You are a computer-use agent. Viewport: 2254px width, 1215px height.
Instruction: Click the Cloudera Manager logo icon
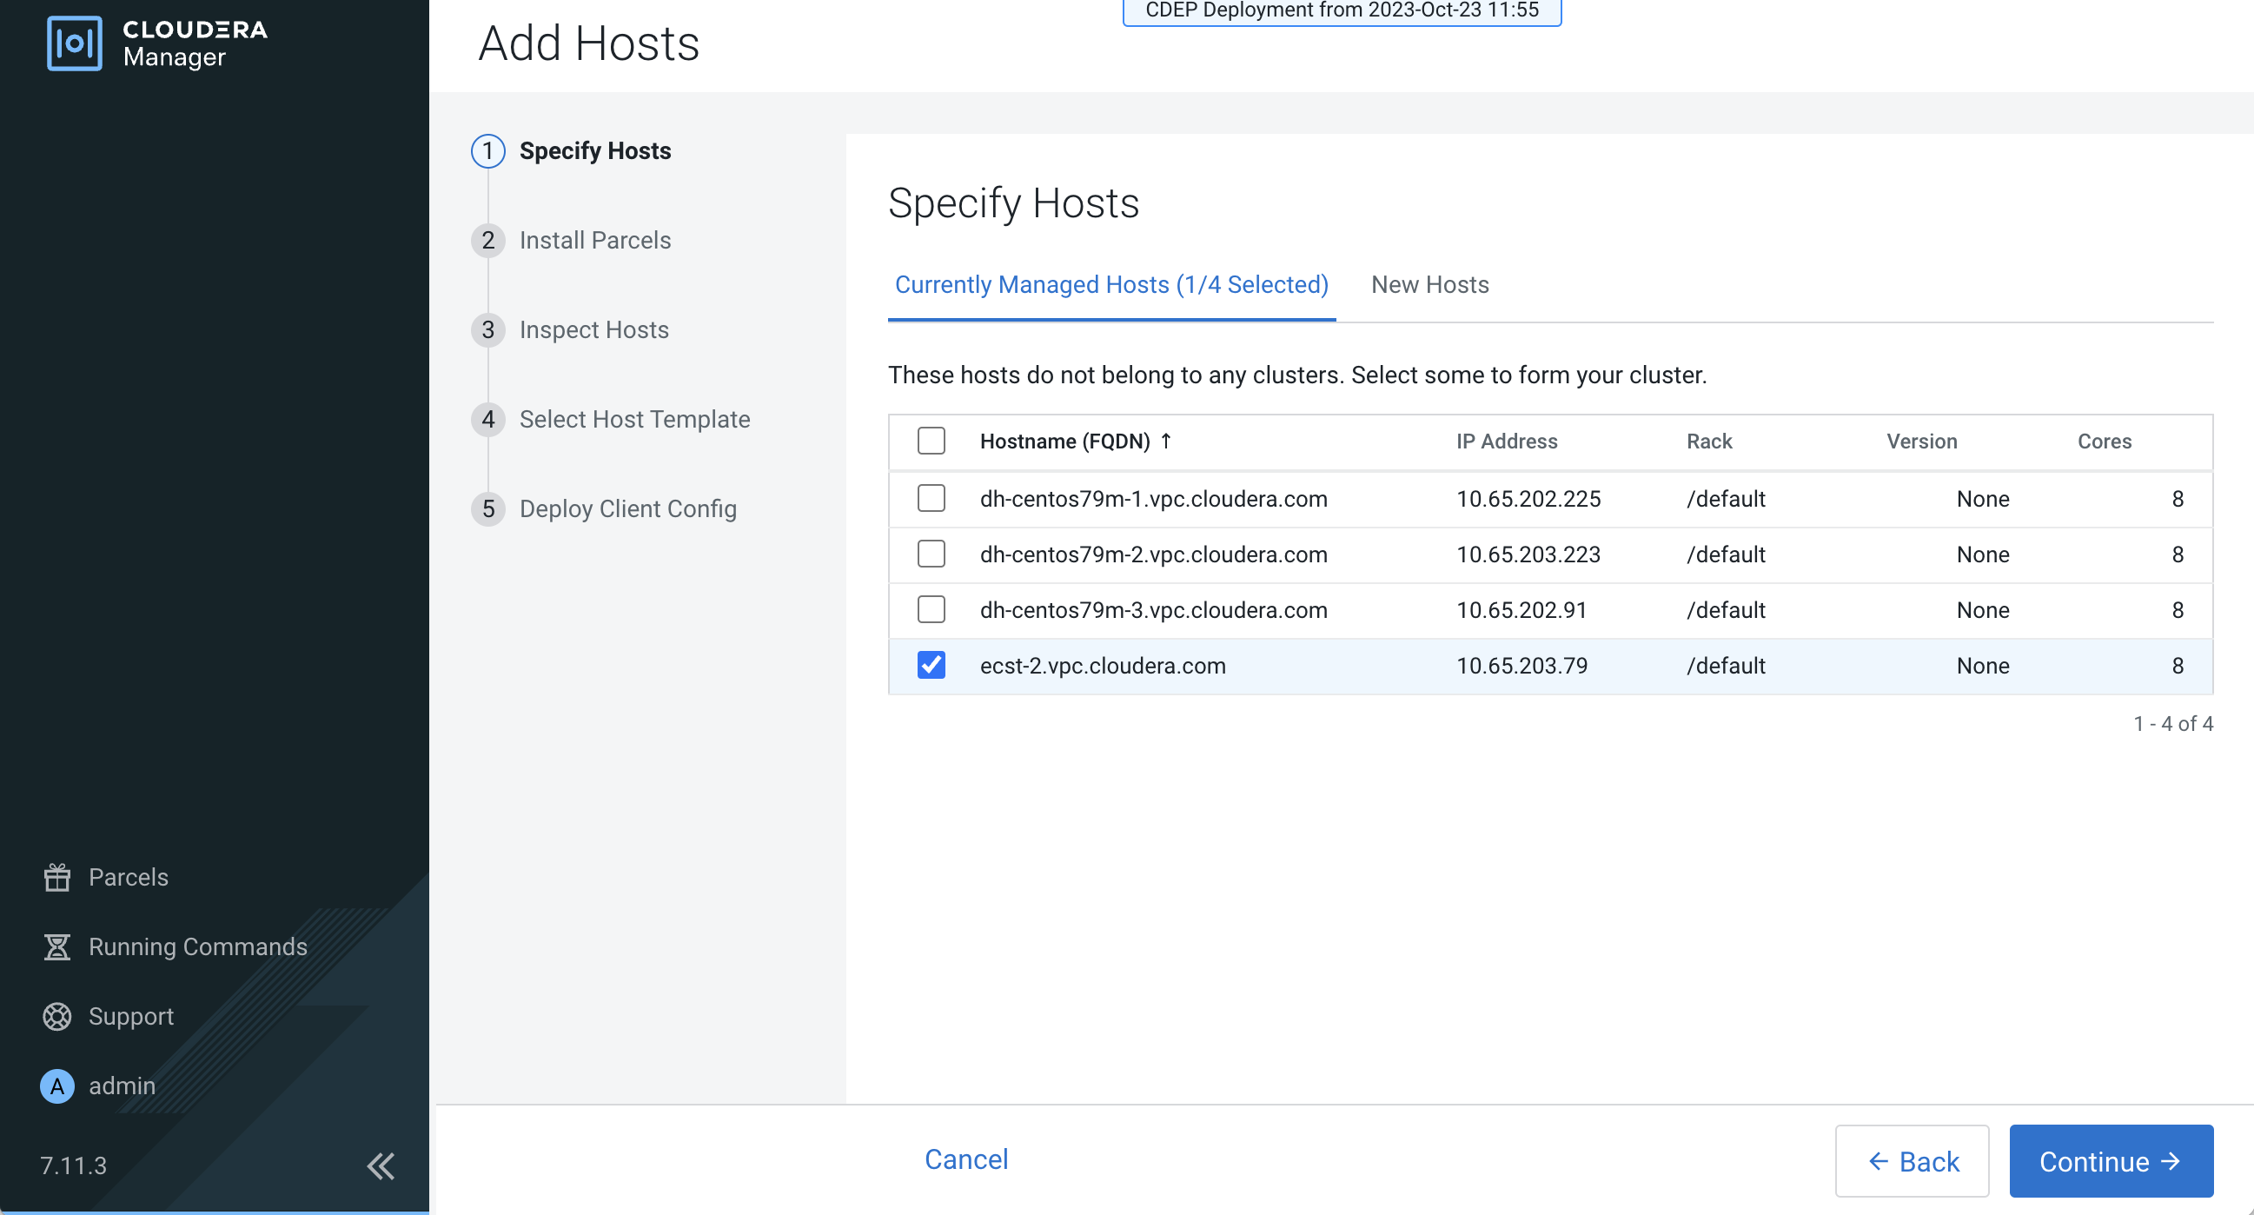[74, 43]
